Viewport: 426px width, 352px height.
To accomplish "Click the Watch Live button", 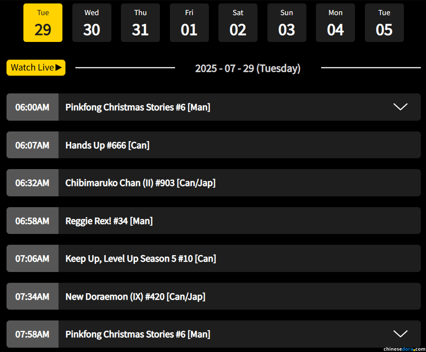I will [x=36, y=67].
